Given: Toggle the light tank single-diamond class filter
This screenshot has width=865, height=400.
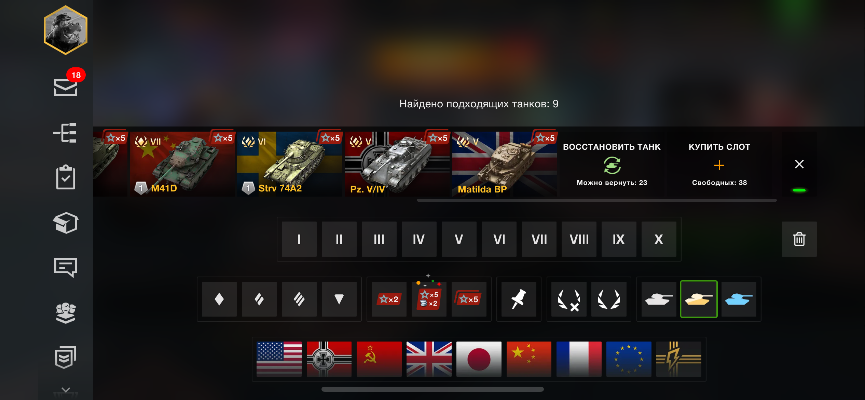Looking at the screenshot, I should [x=219, y=299].
